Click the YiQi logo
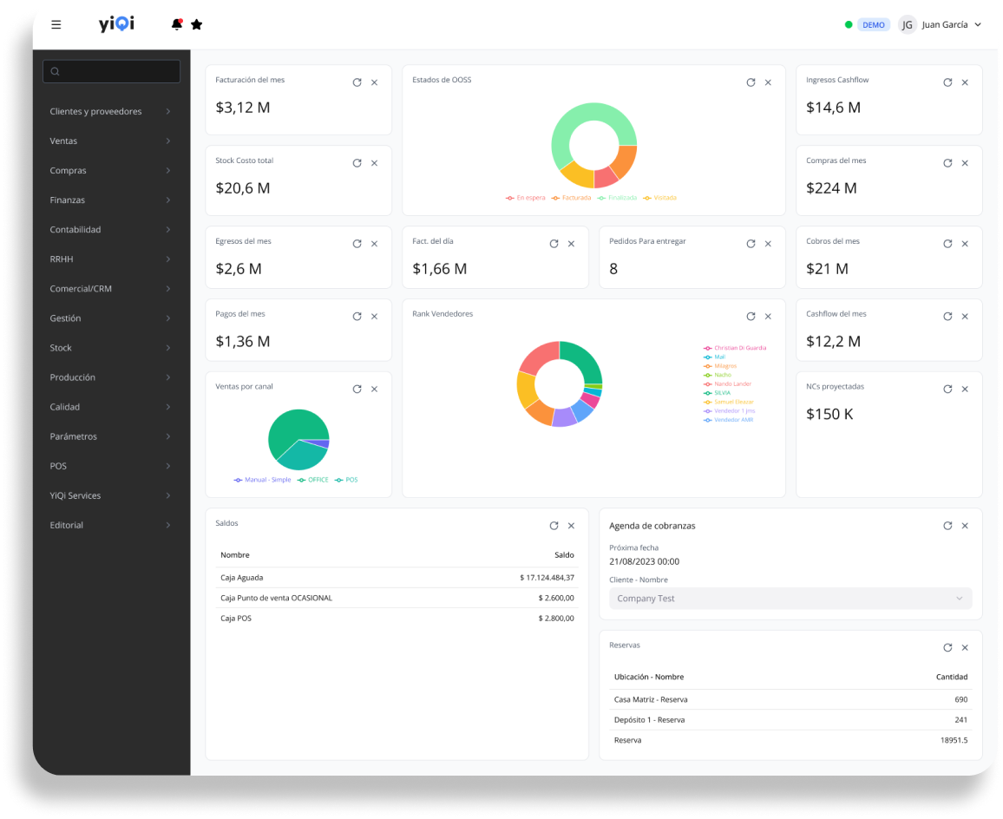 [x=116, y=24]
